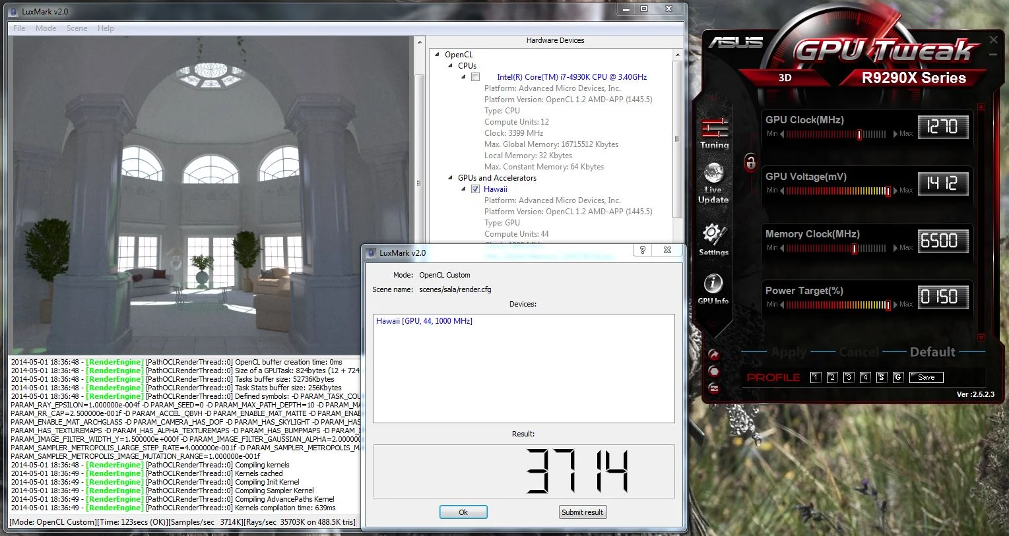1009x536 pixels.
Task: Click the Submit result button
Action: coord(582,512)
